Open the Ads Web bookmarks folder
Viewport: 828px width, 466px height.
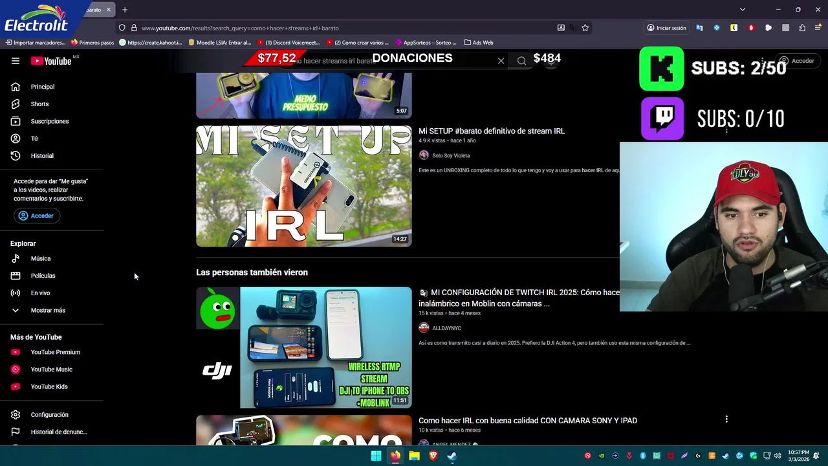(479, 43)
